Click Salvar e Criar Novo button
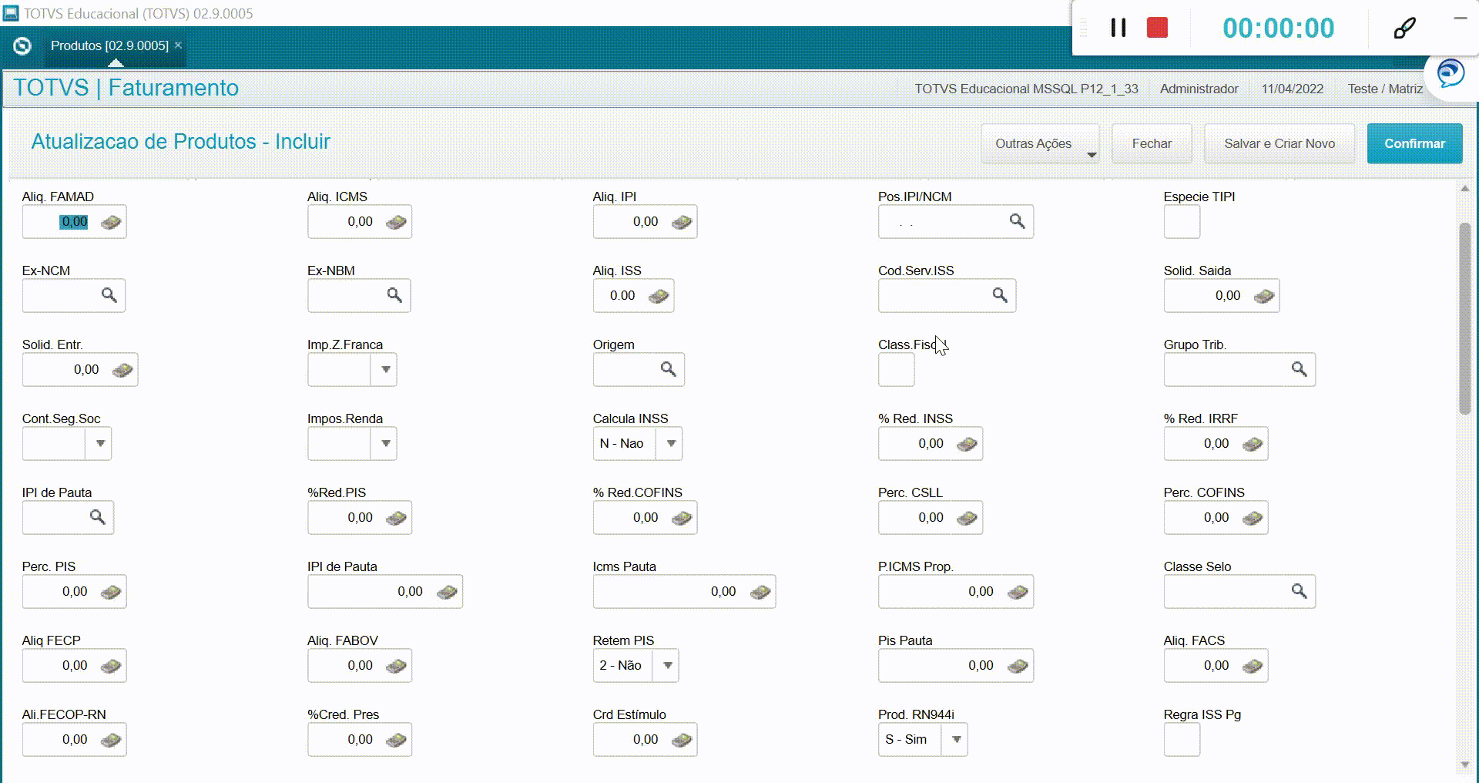The width and height of the screenshot is (1479, 783). [x=1279, y=144]
